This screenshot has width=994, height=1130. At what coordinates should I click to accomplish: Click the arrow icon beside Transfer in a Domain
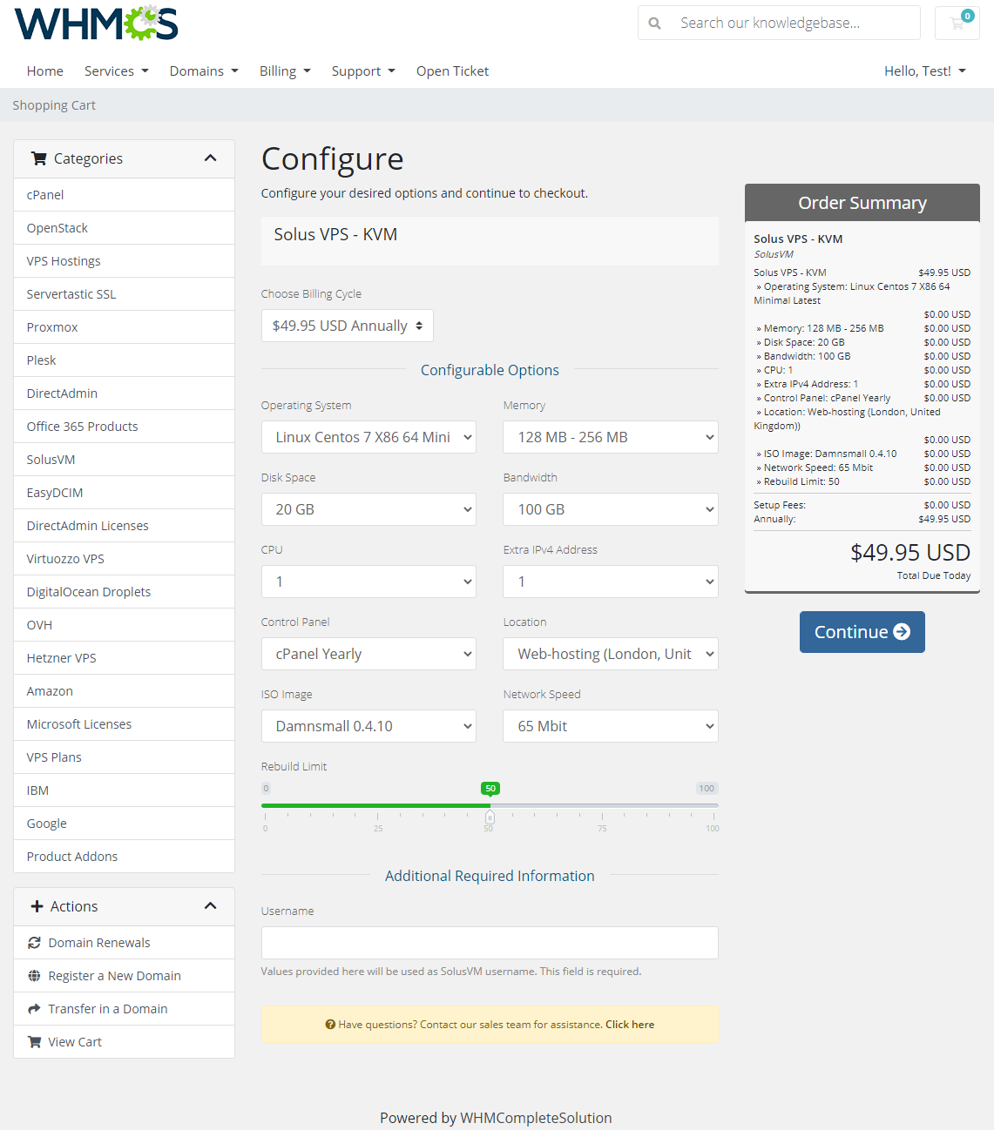point(33,1008)
